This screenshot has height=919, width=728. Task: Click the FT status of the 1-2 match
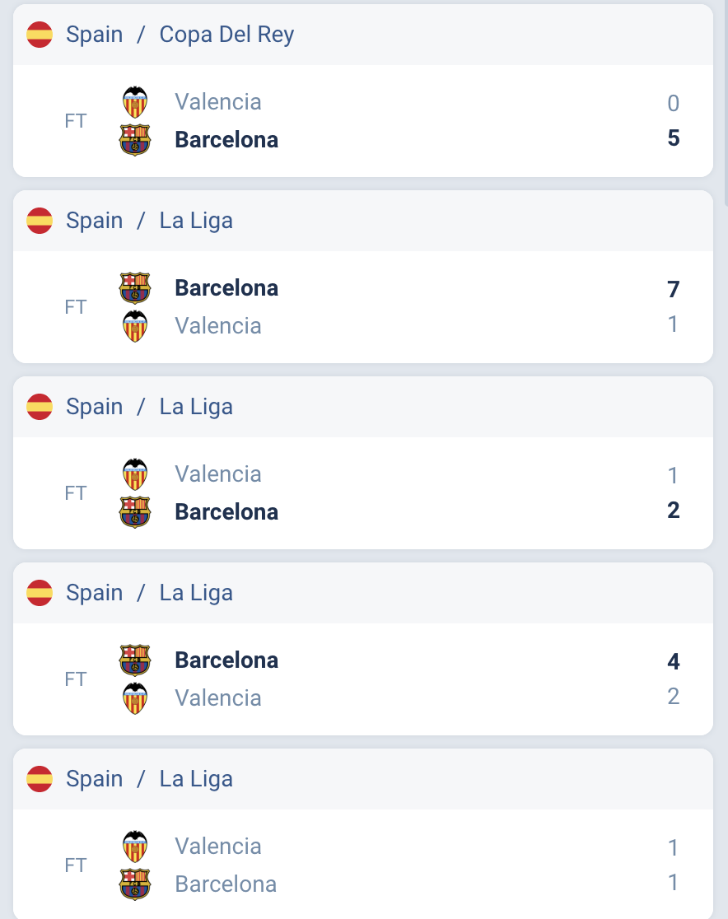pyautogui.click(x=76, y=493)
